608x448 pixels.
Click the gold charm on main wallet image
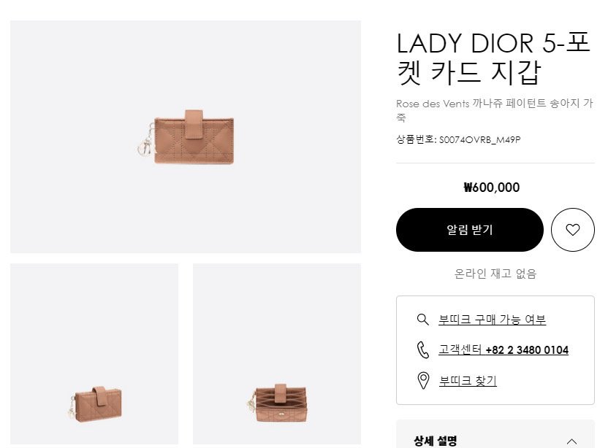click(x=145, y=142)
